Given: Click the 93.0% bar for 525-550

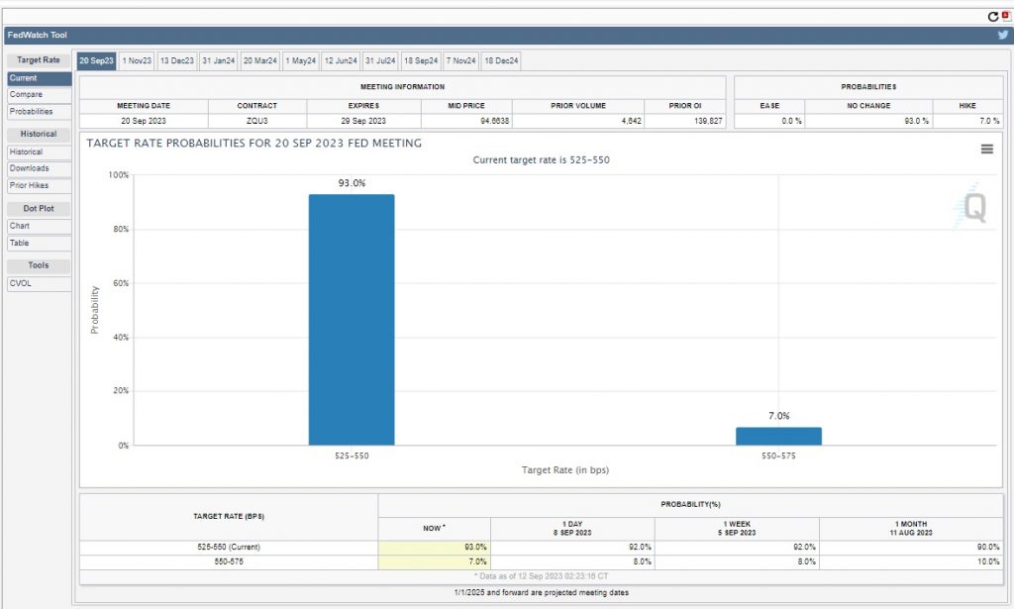Looking at the screenshot, I should pos(352,320).
